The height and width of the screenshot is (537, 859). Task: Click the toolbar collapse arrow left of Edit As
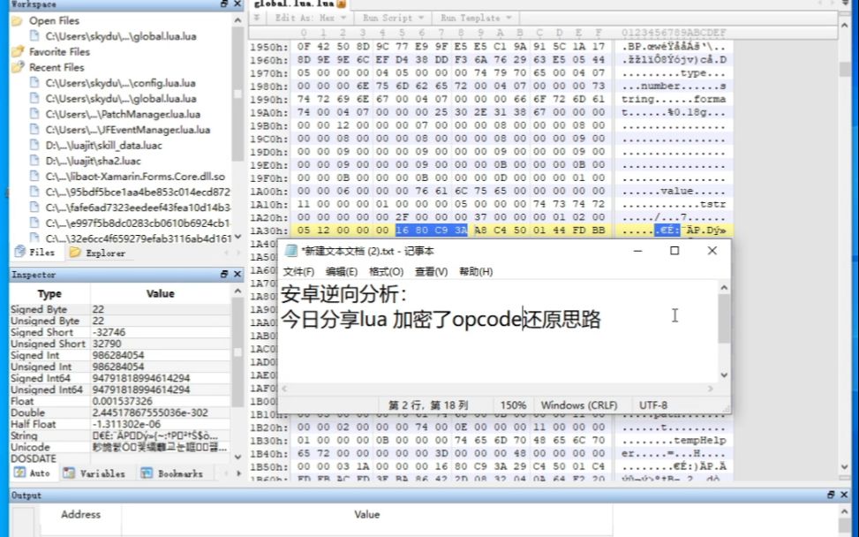pyautogui.click(x=256, y=18)
